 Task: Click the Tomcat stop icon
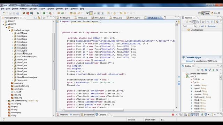(28, 13)
